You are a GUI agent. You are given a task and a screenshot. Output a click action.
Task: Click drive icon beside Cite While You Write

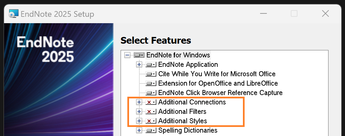tap(151, 74)
